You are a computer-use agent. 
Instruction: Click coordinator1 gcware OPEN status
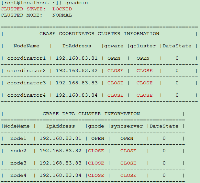click(x=114, y=58)
